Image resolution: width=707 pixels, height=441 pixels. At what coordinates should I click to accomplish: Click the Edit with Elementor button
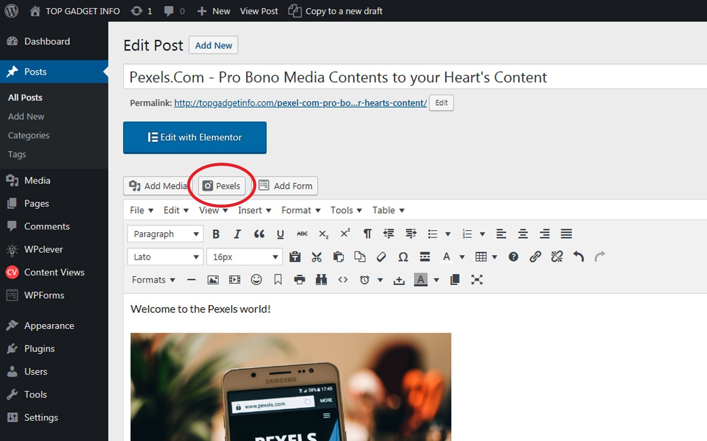click(x=195, y=137)
